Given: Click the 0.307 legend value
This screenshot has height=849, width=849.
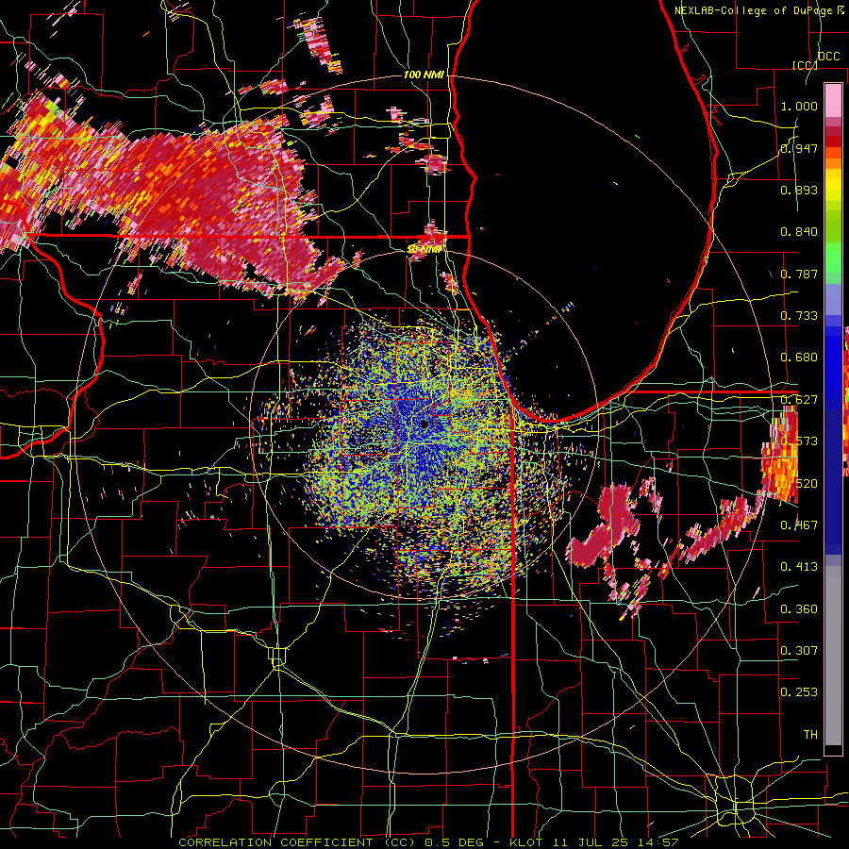Looking at the screenshot, I should coord(799,651).
